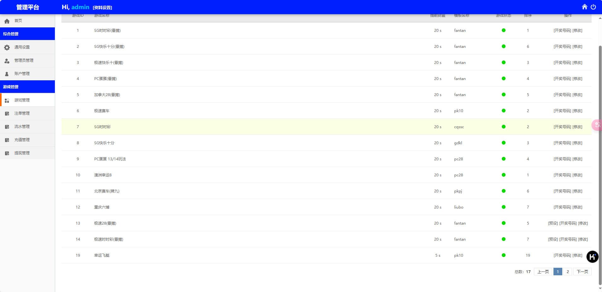
Task: Click the home icon in top-right header
Action: 584,7
